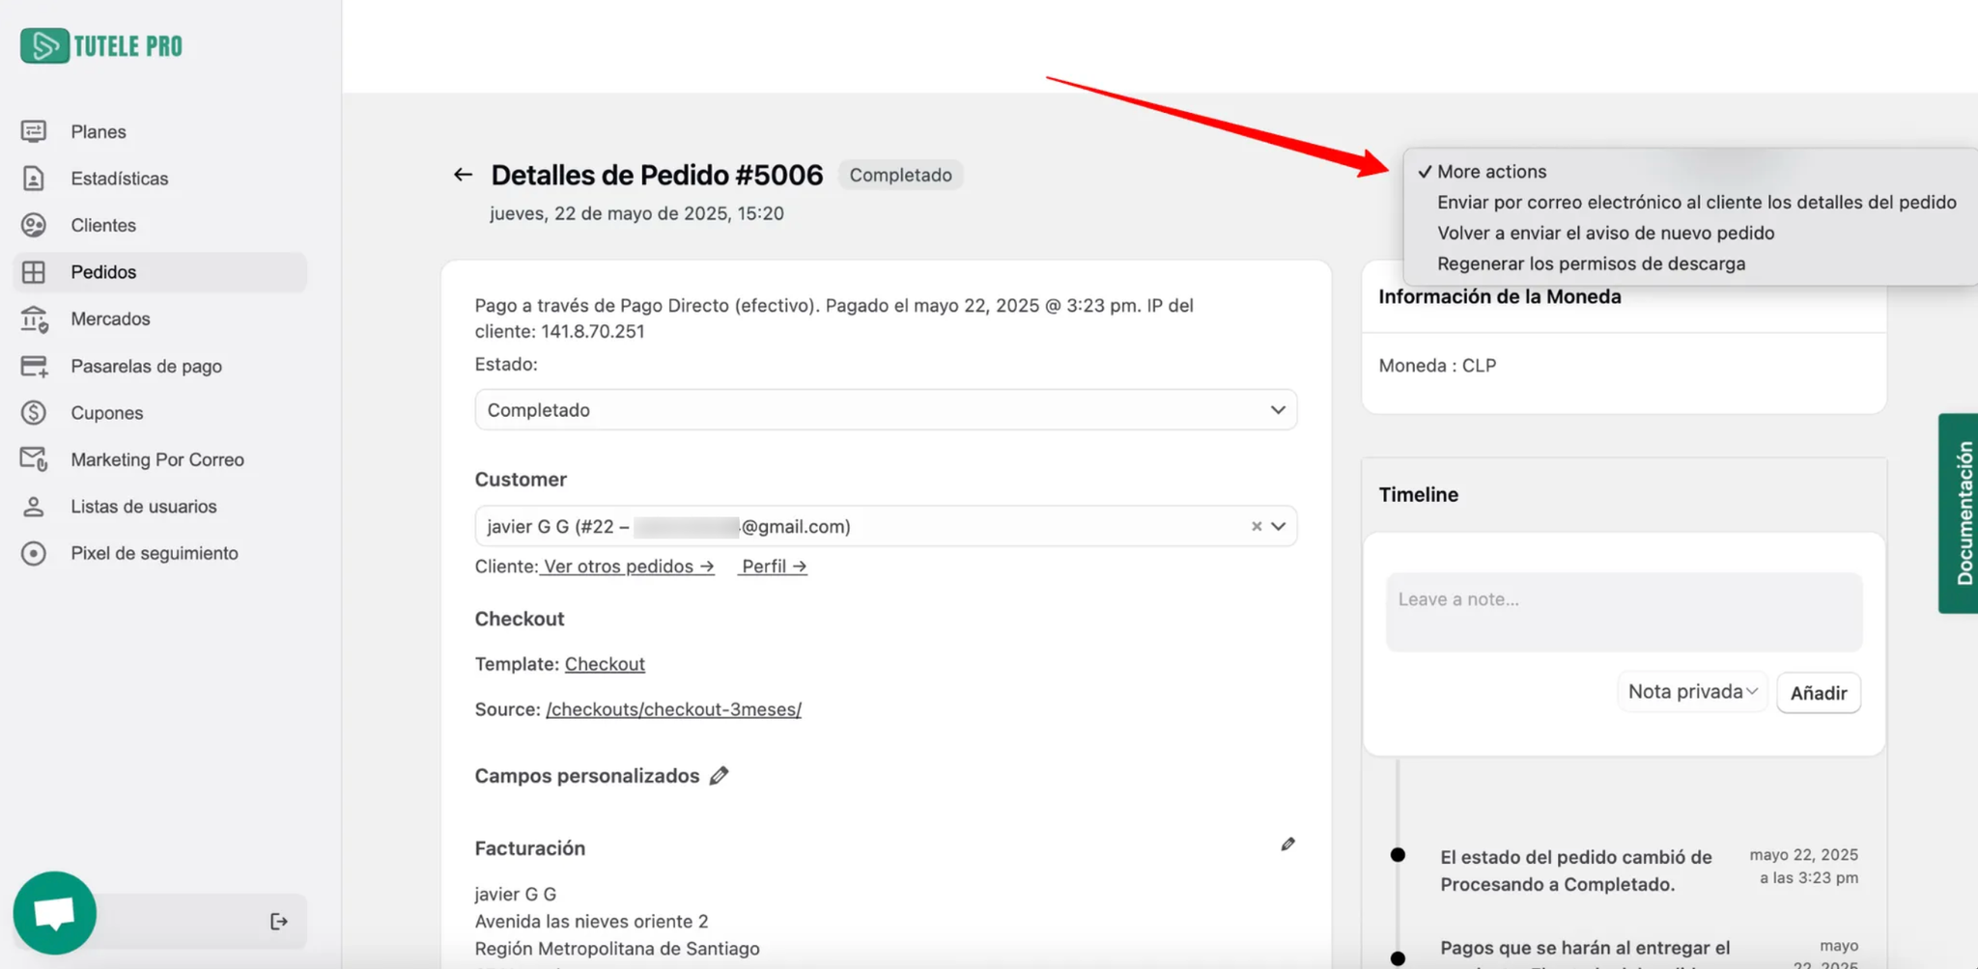Navigate to Listas de usuarios
The width and height of the screenshot is (1978, 969).
[x=144, y=507]
